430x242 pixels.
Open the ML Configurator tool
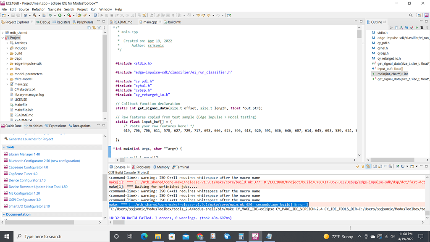pyautogui.click(x=24, y=193)
